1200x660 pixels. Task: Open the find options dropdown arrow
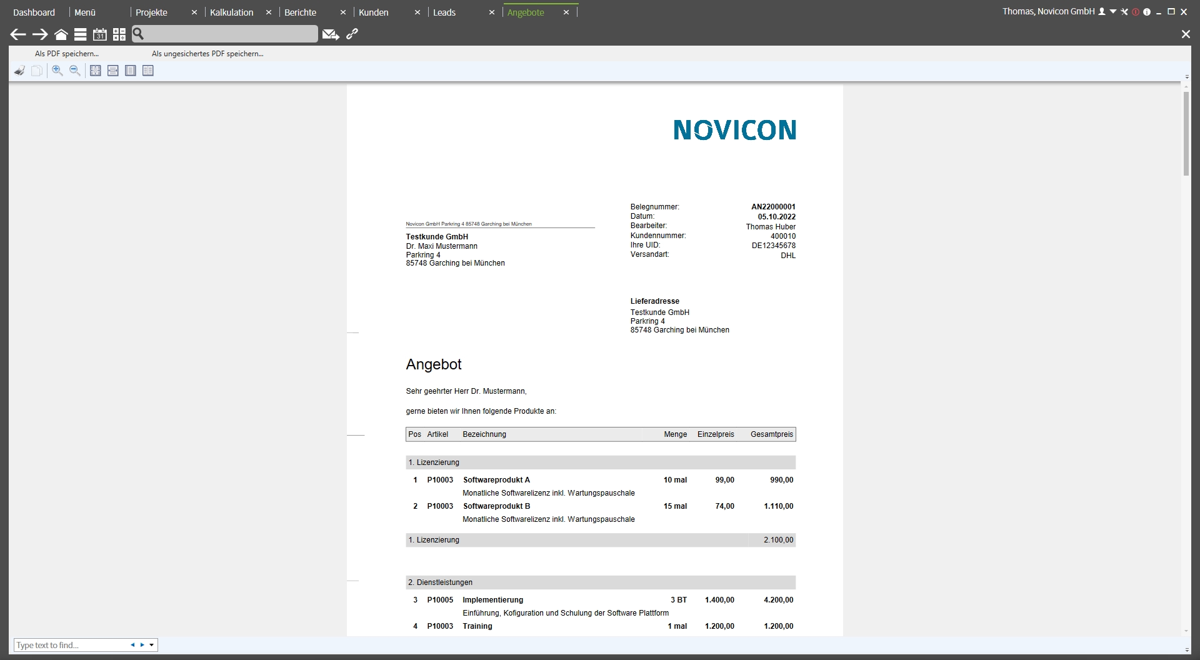click(151, 645)
